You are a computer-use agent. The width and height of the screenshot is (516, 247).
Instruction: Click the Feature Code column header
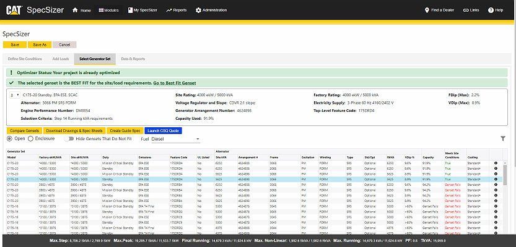(x=183, y=157)
